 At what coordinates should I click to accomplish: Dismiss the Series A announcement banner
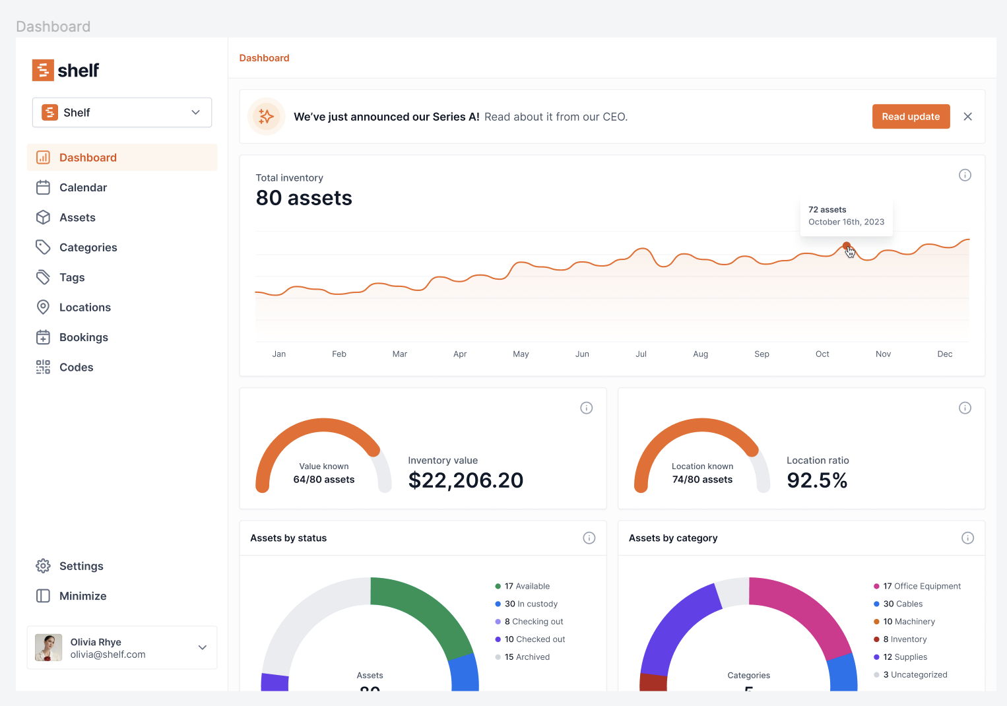tap(967, 117)
